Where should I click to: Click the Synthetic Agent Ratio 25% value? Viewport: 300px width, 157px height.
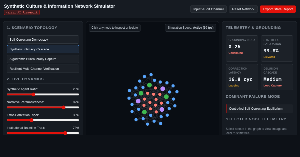coord(76,89)
